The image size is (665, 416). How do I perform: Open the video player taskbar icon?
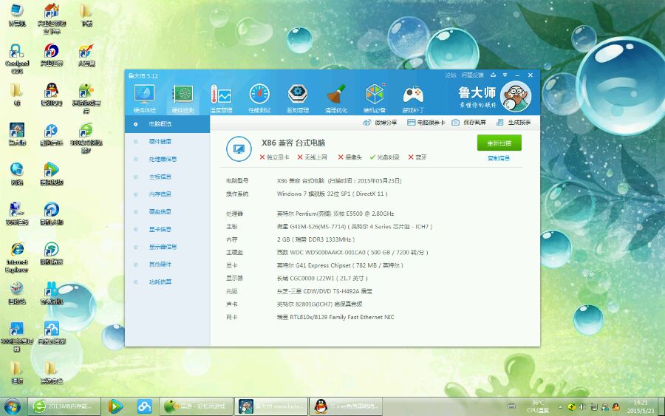tap(115, 406)
